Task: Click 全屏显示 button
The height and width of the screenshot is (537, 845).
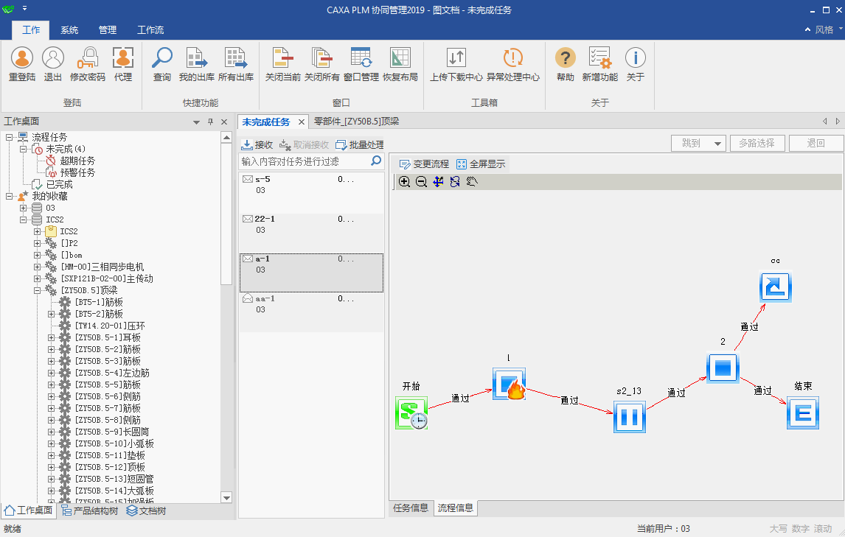Action: coord(481,164)
